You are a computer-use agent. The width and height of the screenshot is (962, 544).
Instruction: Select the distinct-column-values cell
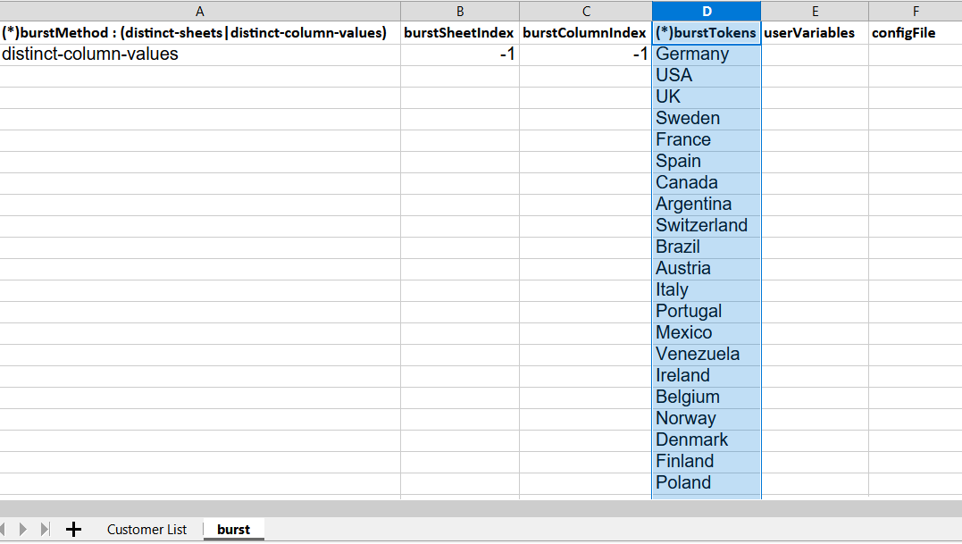click(x=200, y=54)
